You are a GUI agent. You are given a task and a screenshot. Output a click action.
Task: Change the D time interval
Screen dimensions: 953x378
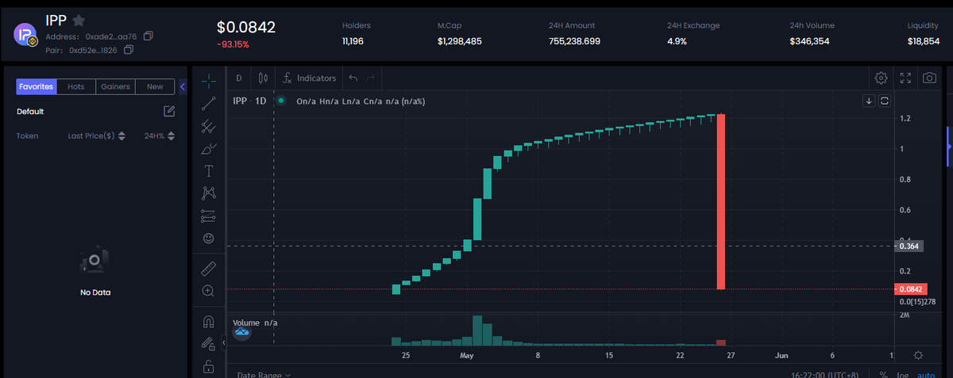[238, 78]
